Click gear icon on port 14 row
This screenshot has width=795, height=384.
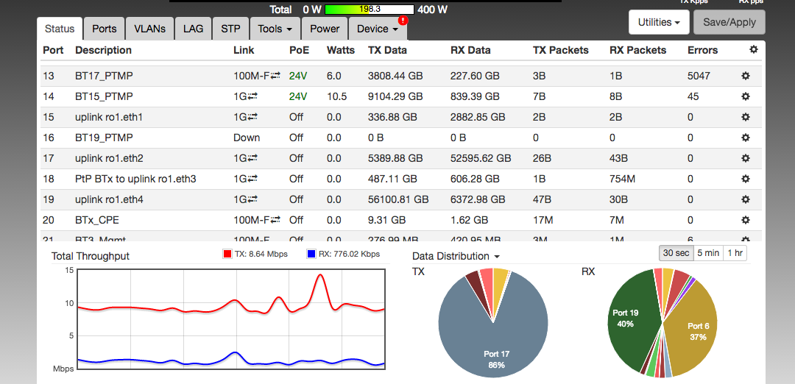[745, 96]
